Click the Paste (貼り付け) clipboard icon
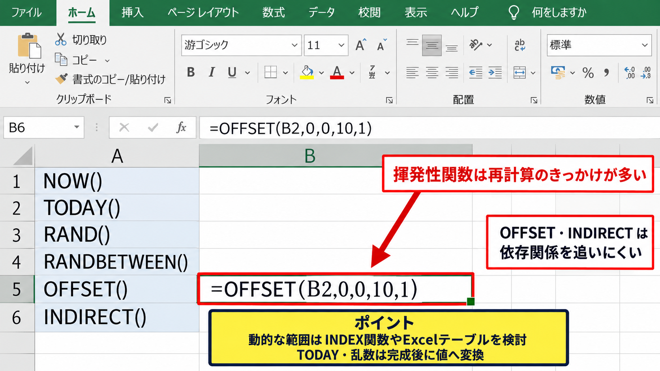 29,46
